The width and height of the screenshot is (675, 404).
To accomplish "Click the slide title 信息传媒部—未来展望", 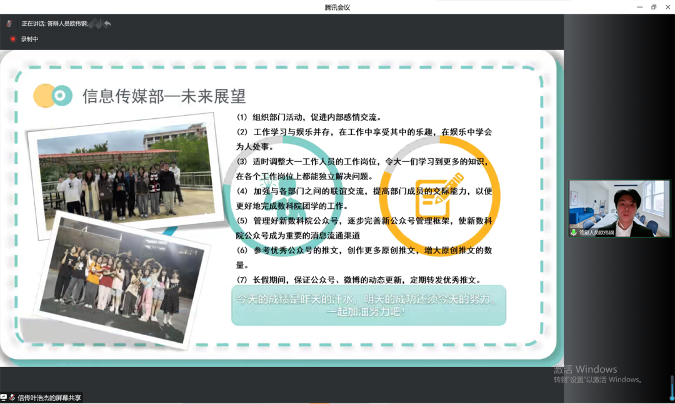I will [164, 96].
